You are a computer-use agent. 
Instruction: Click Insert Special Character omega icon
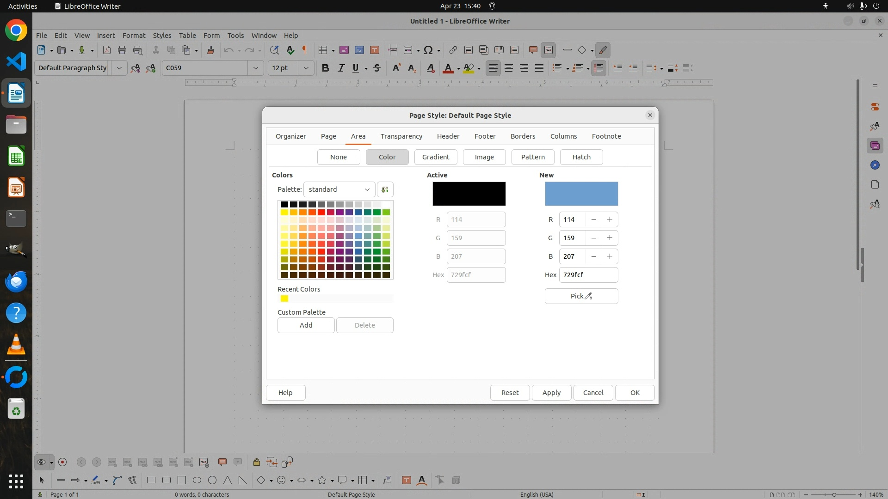428,50
